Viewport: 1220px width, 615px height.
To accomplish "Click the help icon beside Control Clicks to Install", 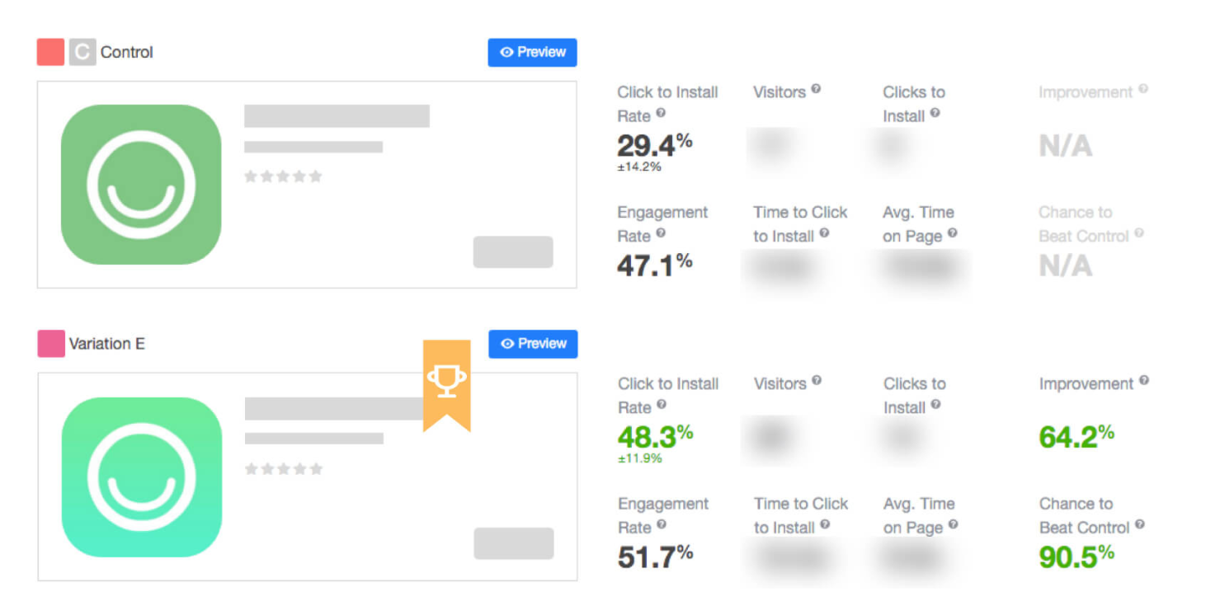I will point(935,114).
